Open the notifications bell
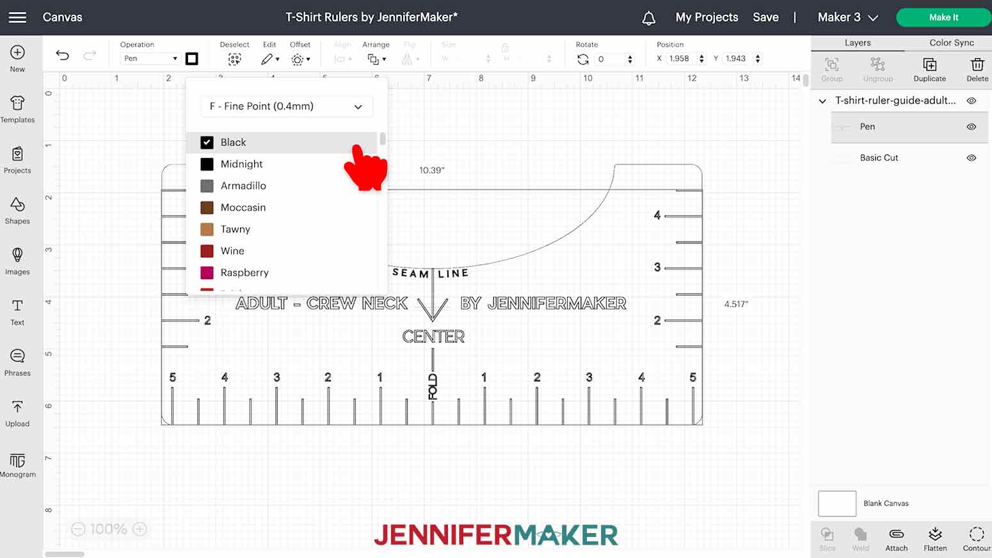Viewport: 992px width, 558px height. click(x=649, y=18)
